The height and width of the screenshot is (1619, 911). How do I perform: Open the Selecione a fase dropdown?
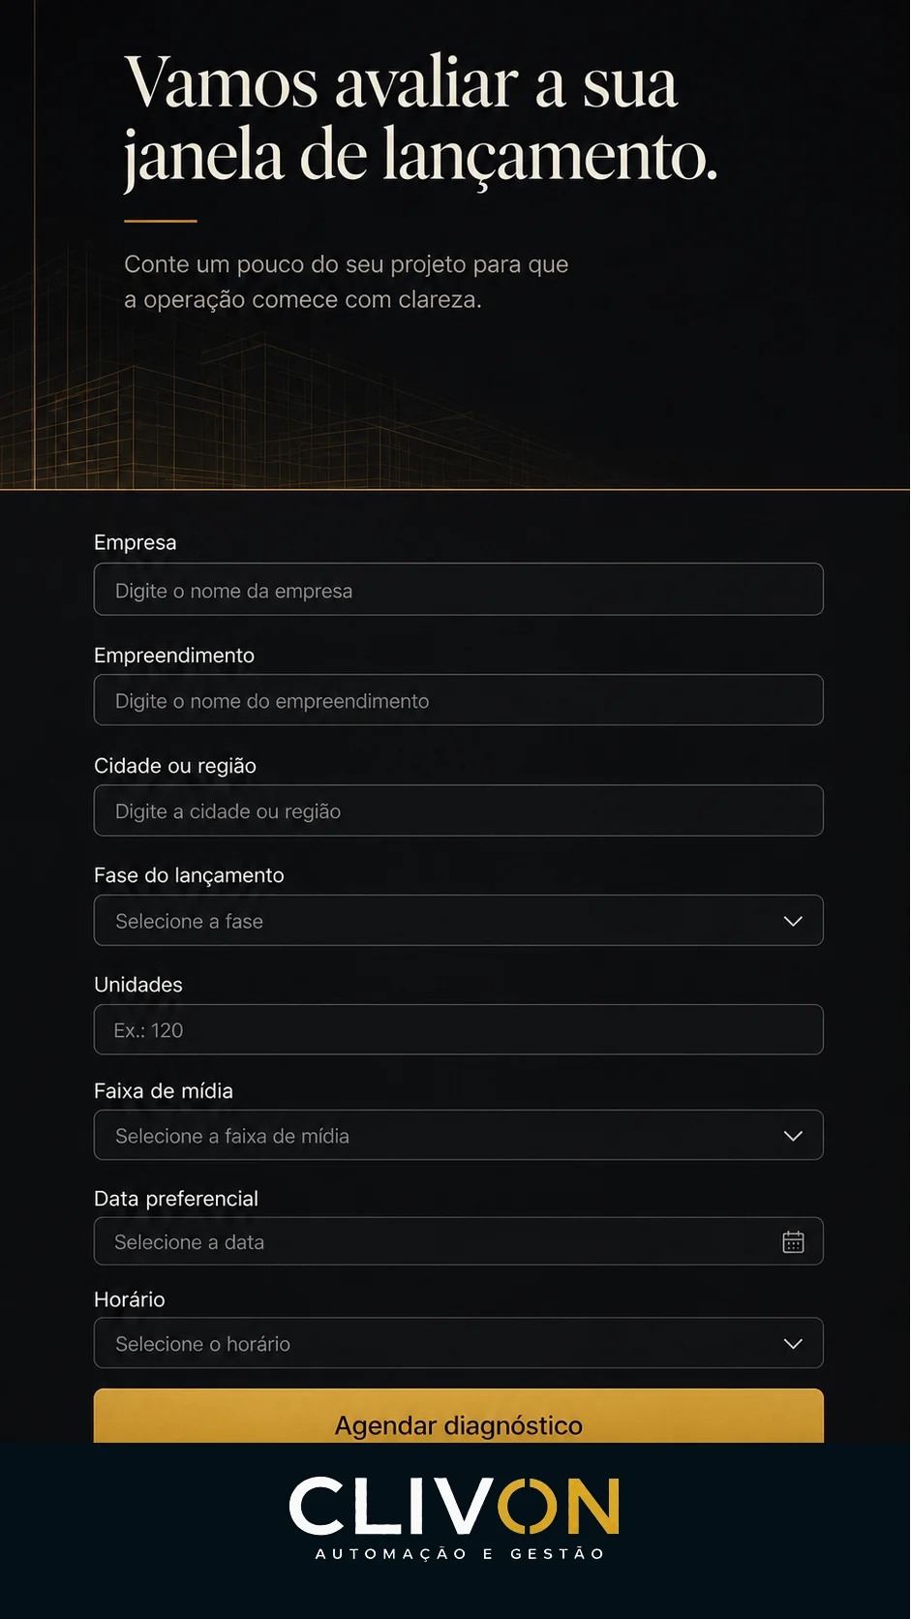458,921
